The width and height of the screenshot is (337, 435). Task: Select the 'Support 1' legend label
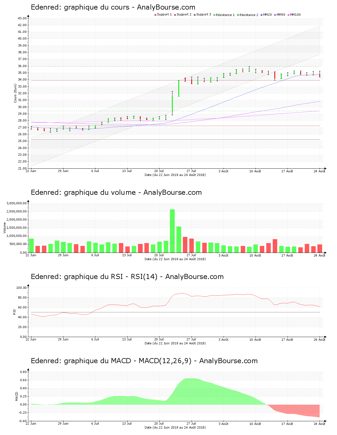click(x=164, y=15)
